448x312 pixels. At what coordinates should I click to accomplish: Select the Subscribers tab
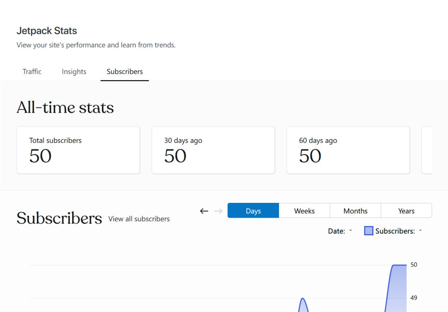(x=125, y=71)
